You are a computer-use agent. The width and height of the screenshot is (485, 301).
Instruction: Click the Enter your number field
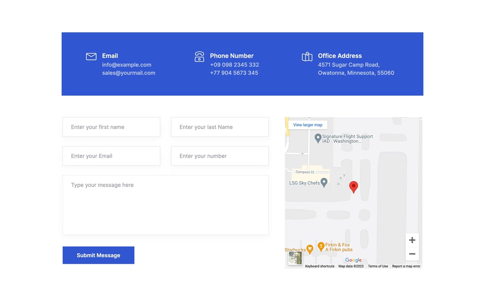pos(219,156)
